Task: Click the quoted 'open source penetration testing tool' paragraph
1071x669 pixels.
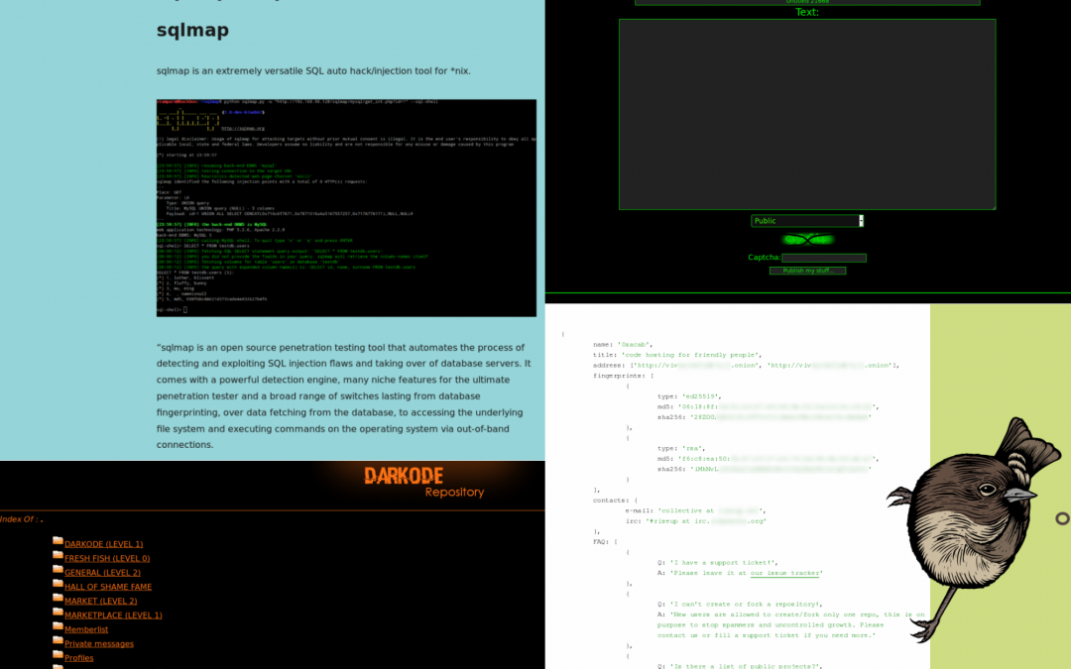Action: pos(343,395)
